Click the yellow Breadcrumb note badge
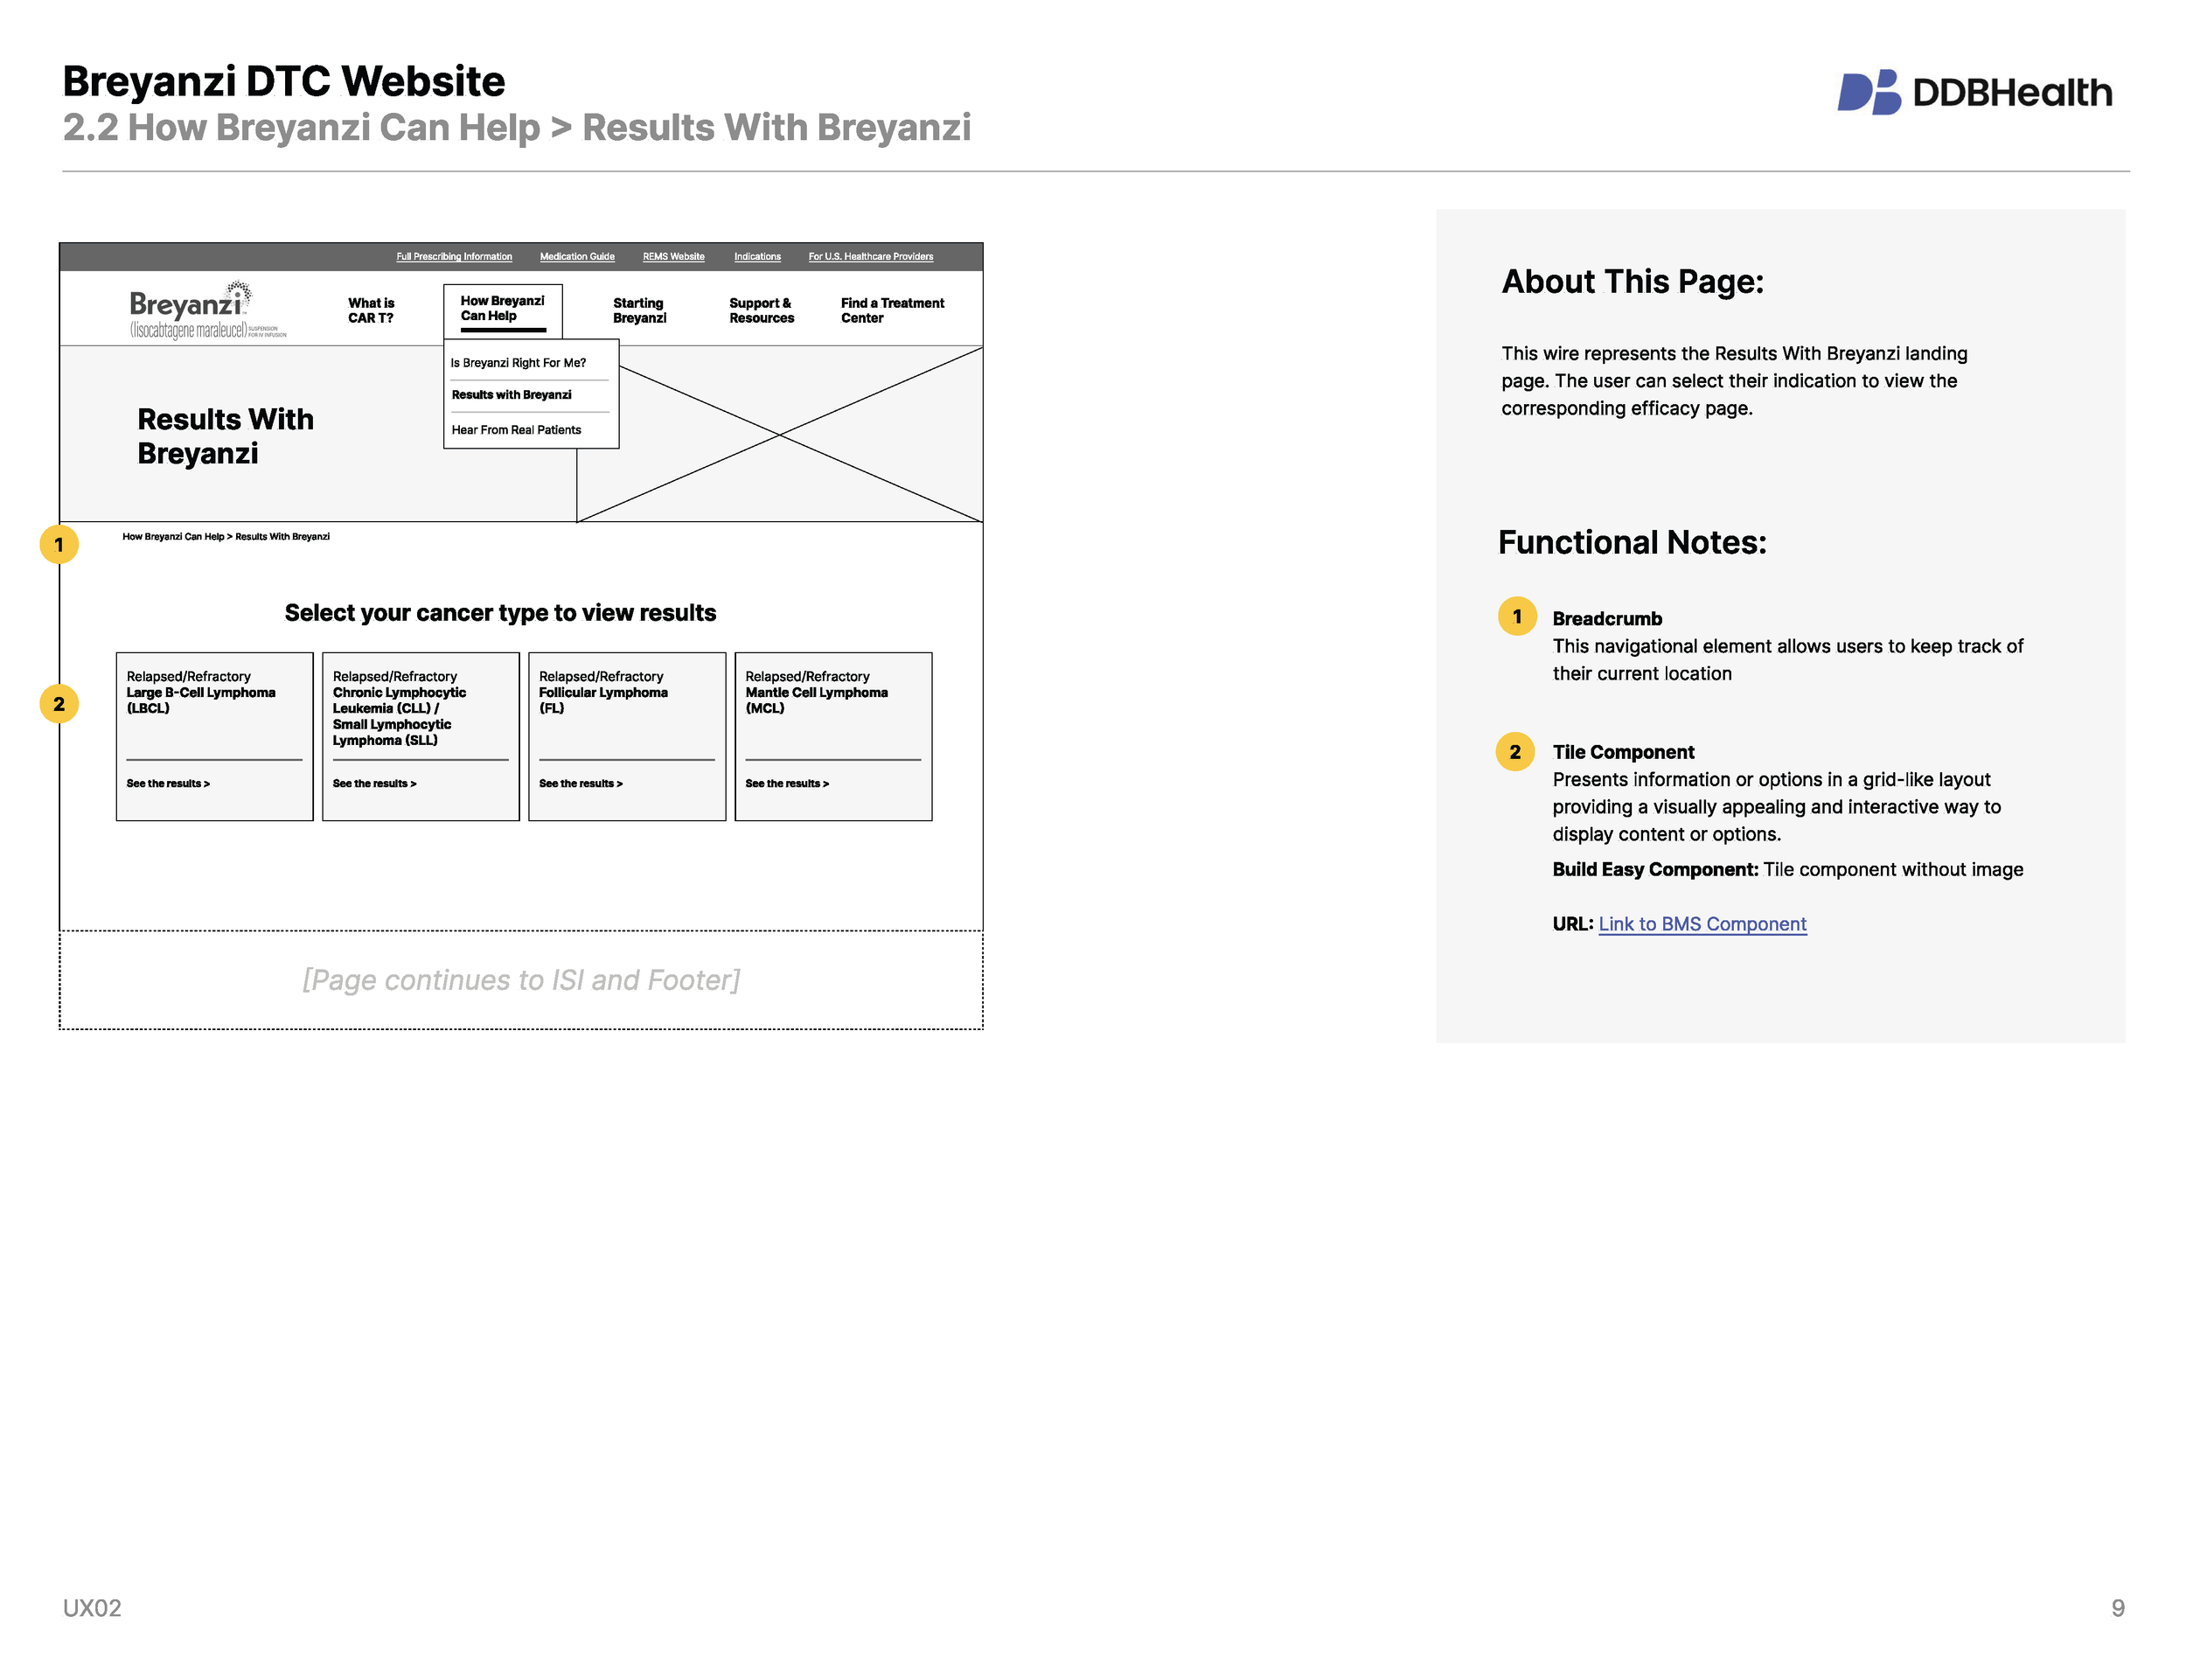Image resolution: width=2186 pixels, height=1658 pixels. tap(1516, 616)
